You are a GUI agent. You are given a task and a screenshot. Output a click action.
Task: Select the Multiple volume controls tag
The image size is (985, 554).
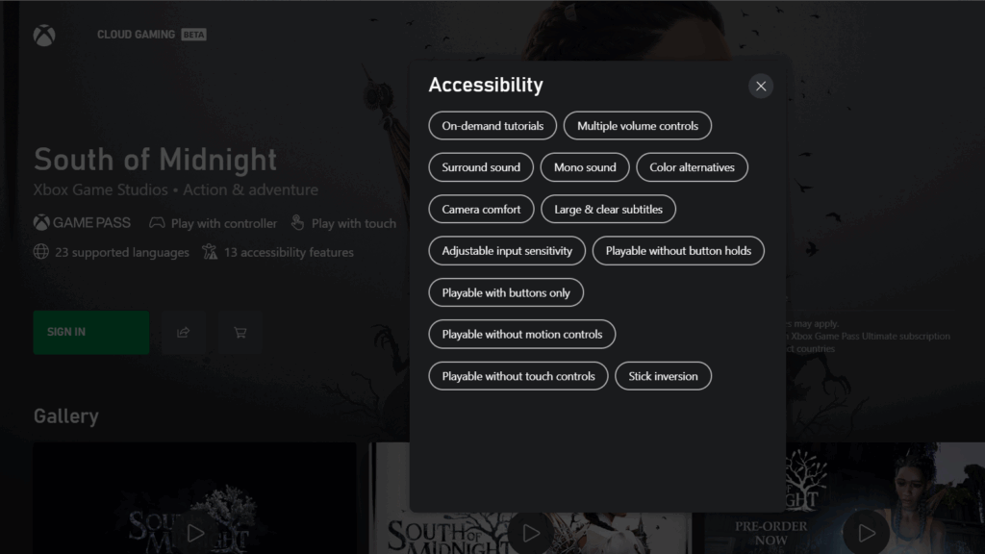[x=637, y=126]
